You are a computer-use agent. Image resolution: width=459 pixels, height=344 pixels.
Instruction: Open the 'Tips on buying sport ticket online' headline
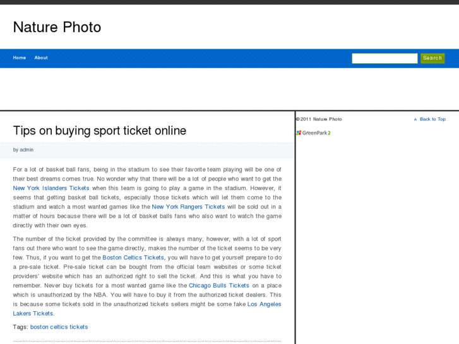[x=100, y=131]
